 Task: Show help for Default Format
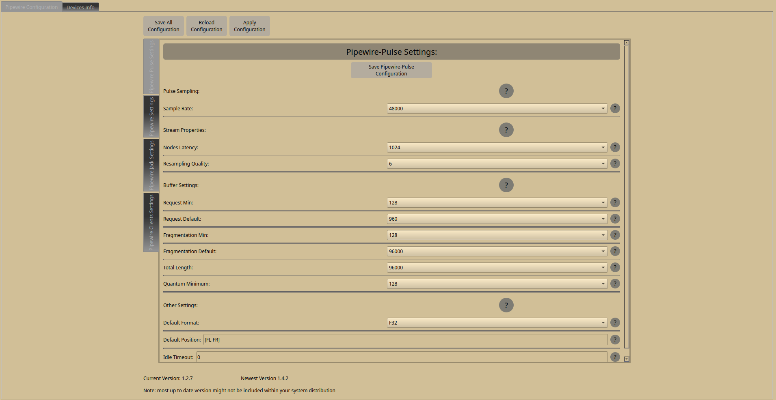(615, 323)
